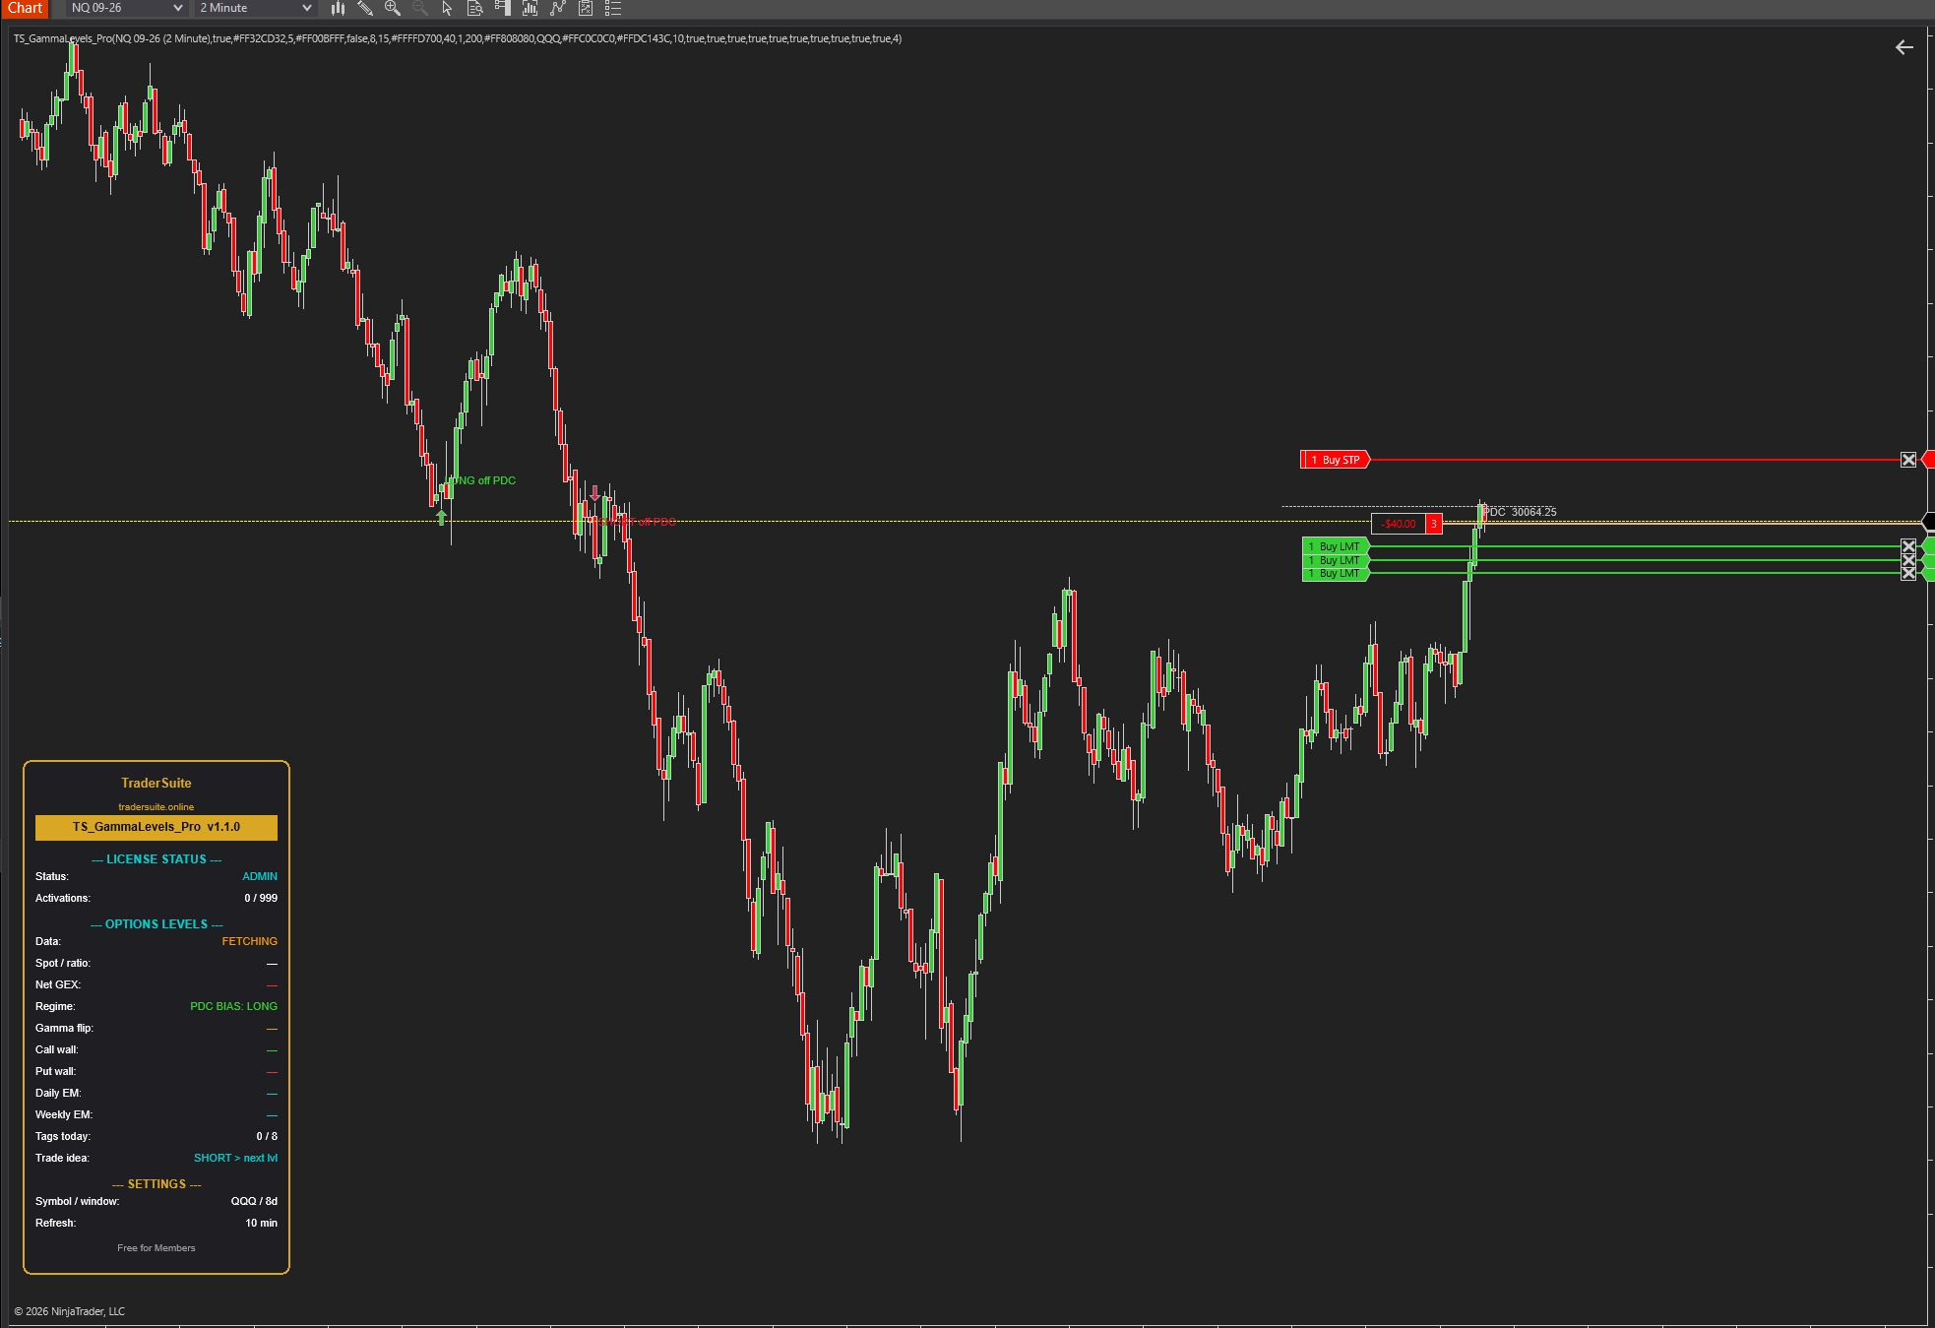Image resolution: width=1935 pixels, height=1328 pixels.
Task: Select the topmost green Buy LMT flag
Action: pos(1335,546)
